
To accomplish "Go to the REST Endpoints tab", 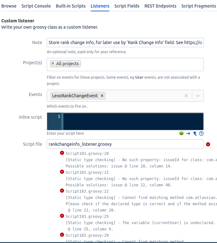I will (x=160, y=6).
